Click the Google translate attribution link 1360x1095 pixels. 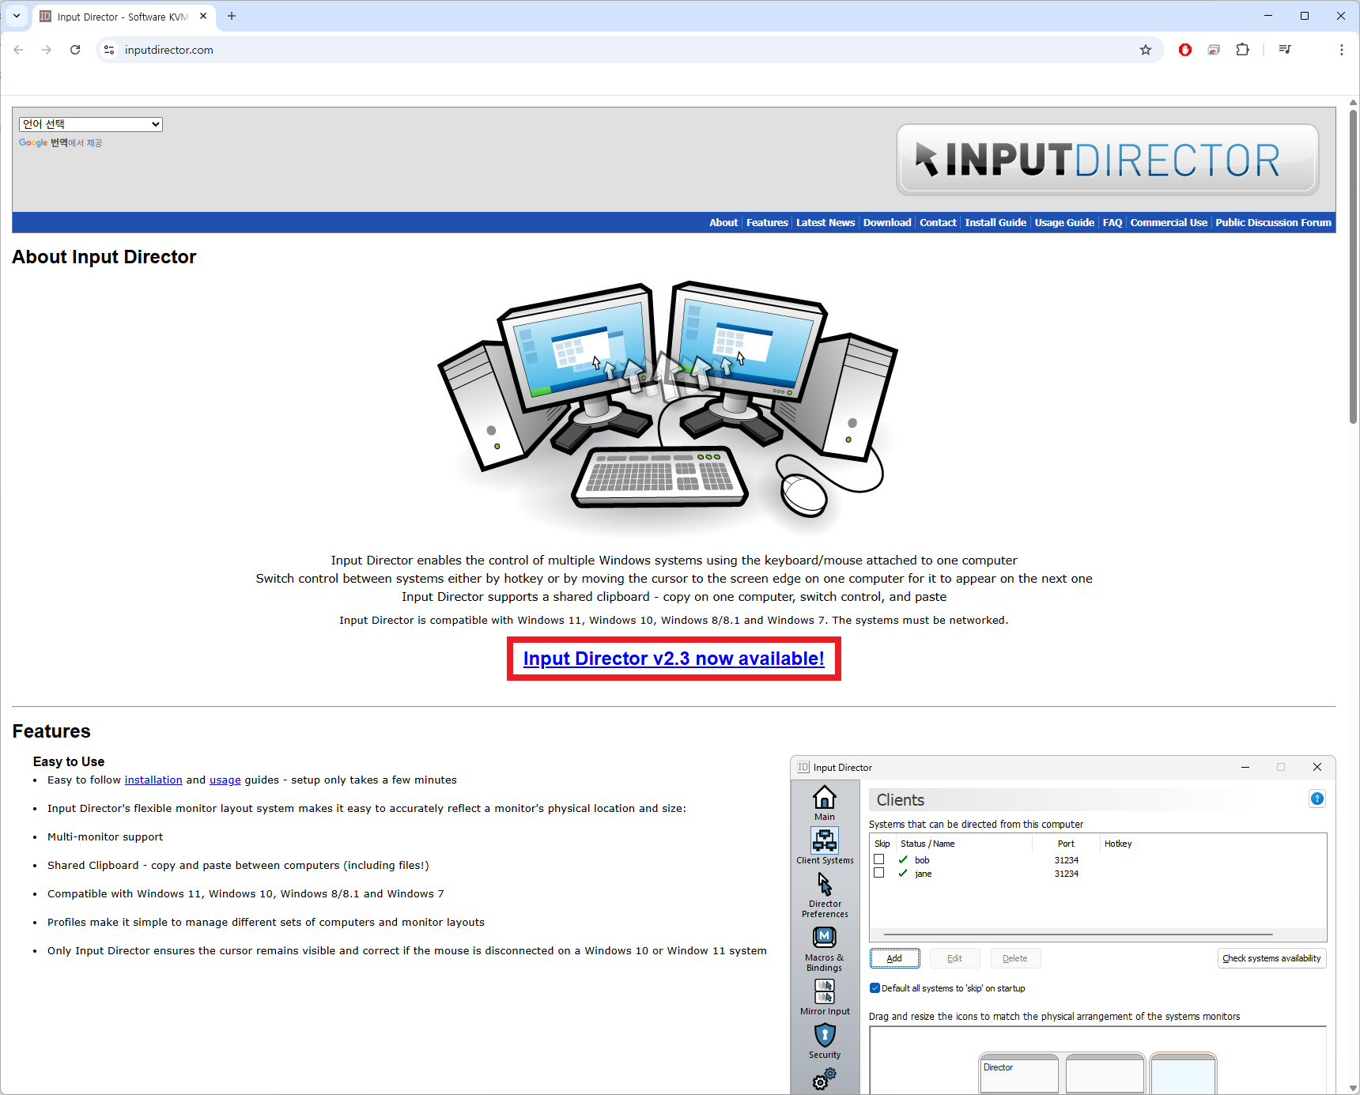[61, 143]
